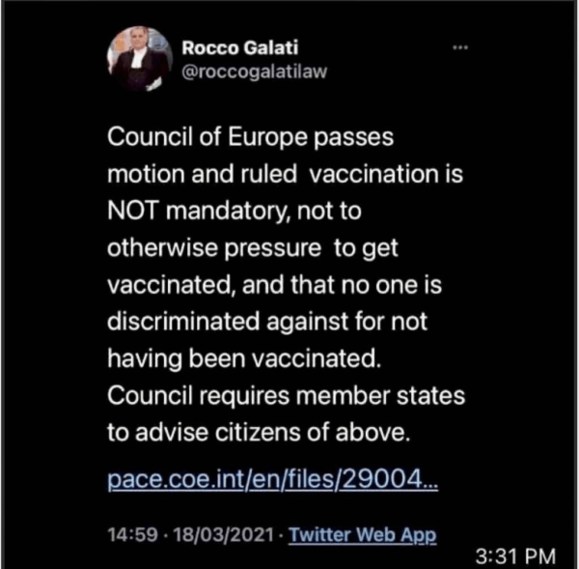This screenshot has width=579, height=569.
Task: Open the @roccogalatilaw handle link
Action: click(x=255, y=71)
